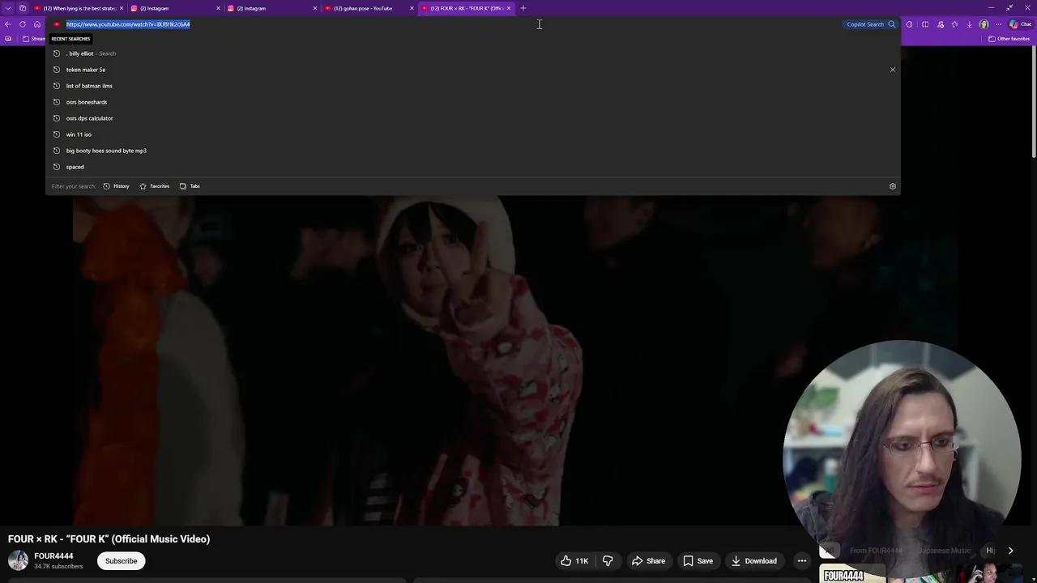Filter suggestions by History

click(116, 186)
